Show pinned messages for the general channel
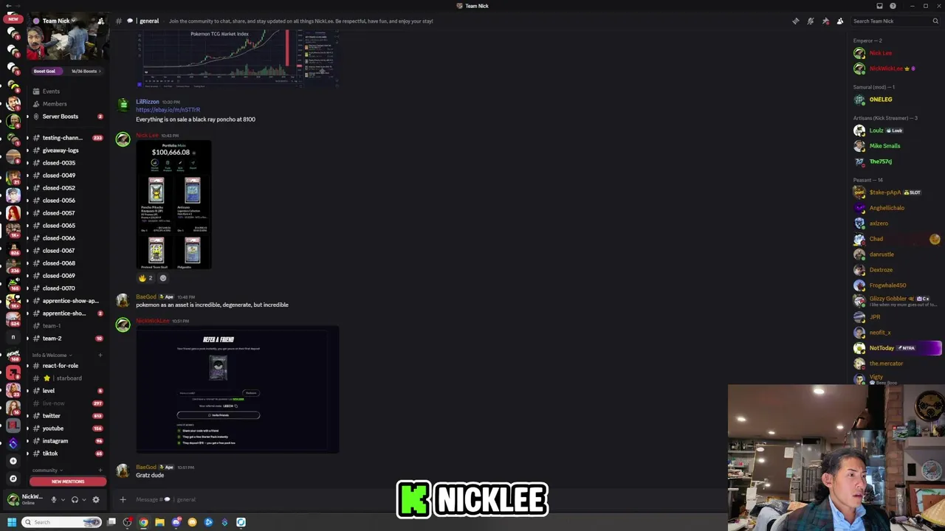The width and height of the screenshot is (945, 531). point(825,21)
